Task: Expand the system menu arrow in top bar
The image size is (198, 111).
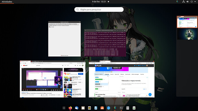Action: tap(195, 2)
